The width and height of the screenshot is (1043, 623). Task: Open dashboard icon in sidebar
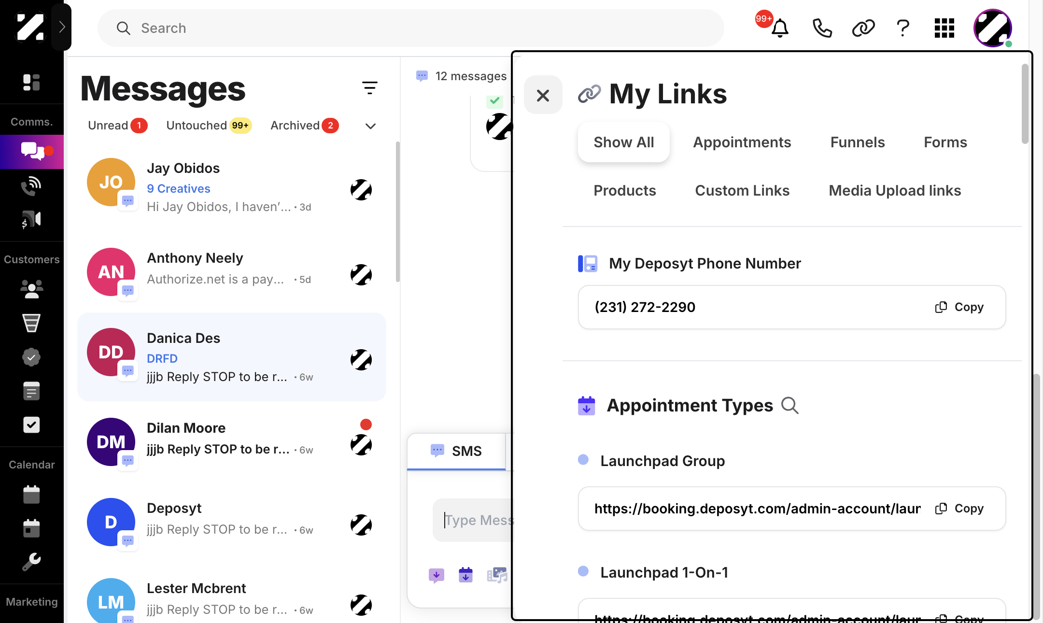tap(31, 83)
